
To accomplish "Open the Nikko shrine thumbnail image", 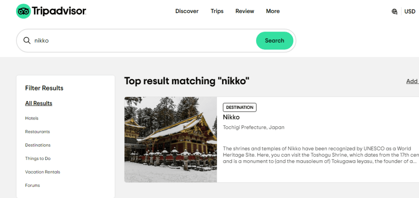I will click(171, 139).
